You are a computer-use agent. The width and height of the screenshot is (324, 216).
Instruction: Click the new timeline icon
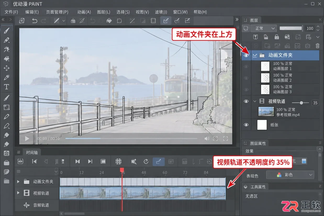point(20,162)
